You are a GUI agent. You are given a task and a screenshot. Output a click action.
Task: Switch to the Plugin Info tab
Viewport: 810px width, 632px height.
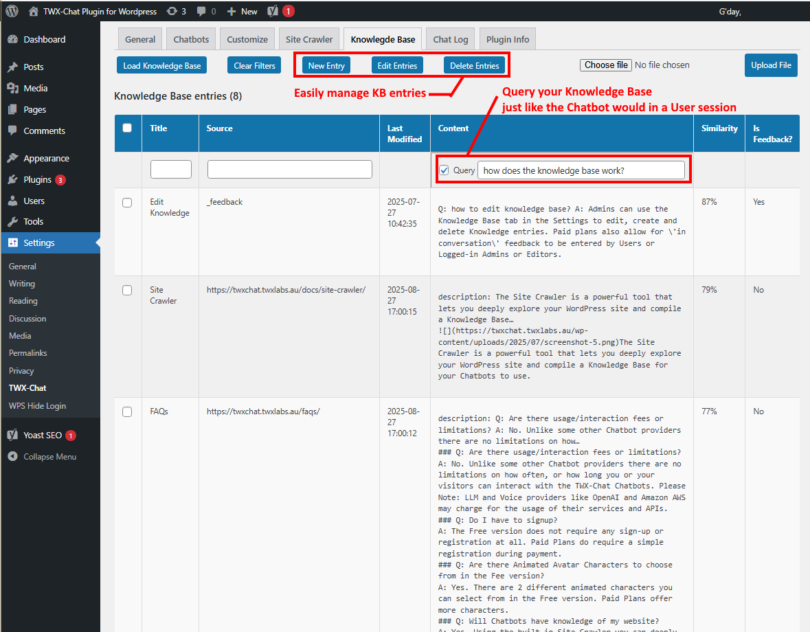pos(507,39)
